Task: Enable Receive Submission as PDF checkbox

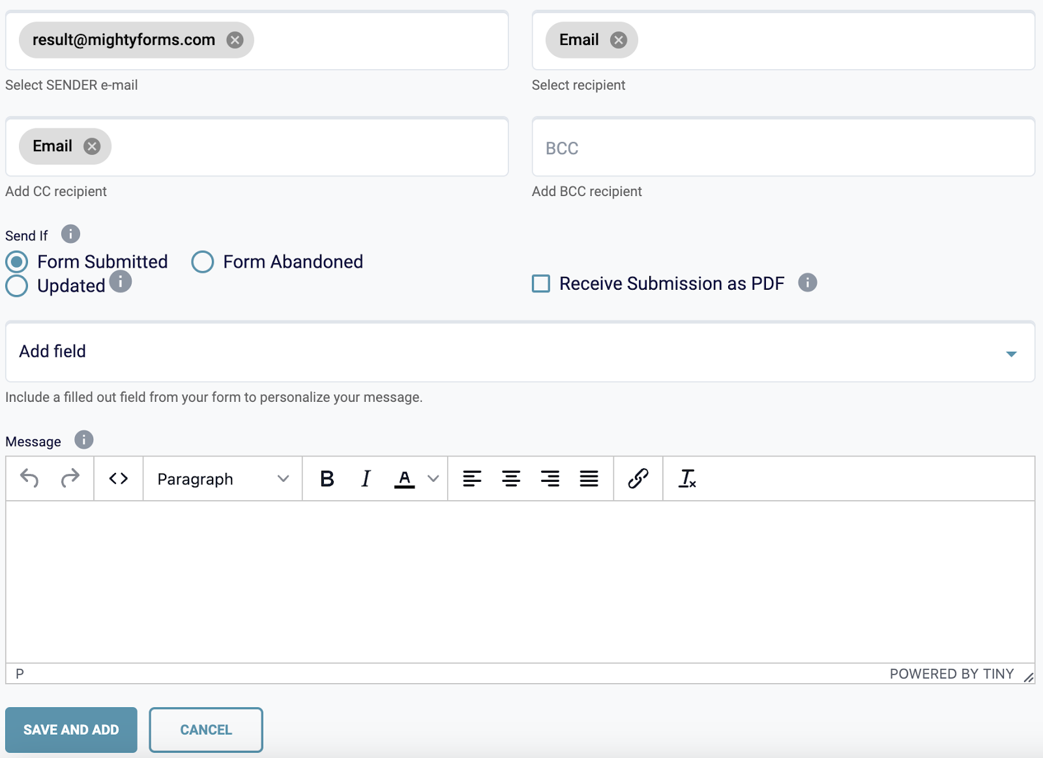Action: coord(541,283)
